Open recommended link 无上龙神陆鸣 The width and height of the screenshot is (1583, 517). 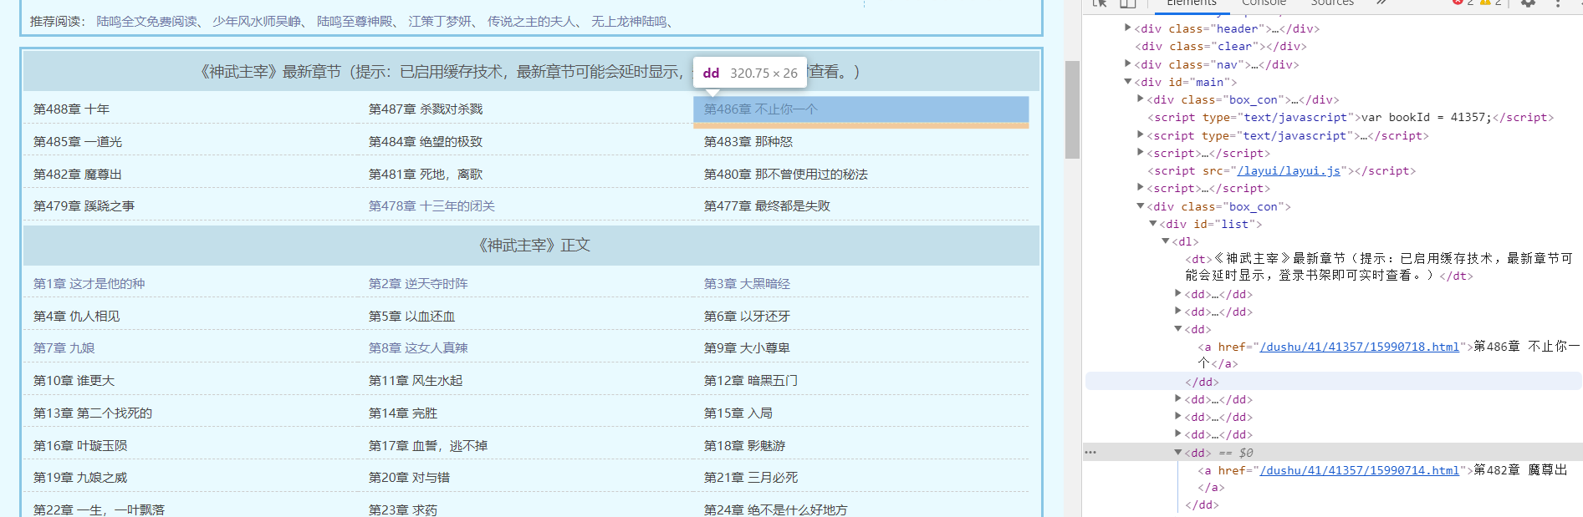click(x=629, y=22)
